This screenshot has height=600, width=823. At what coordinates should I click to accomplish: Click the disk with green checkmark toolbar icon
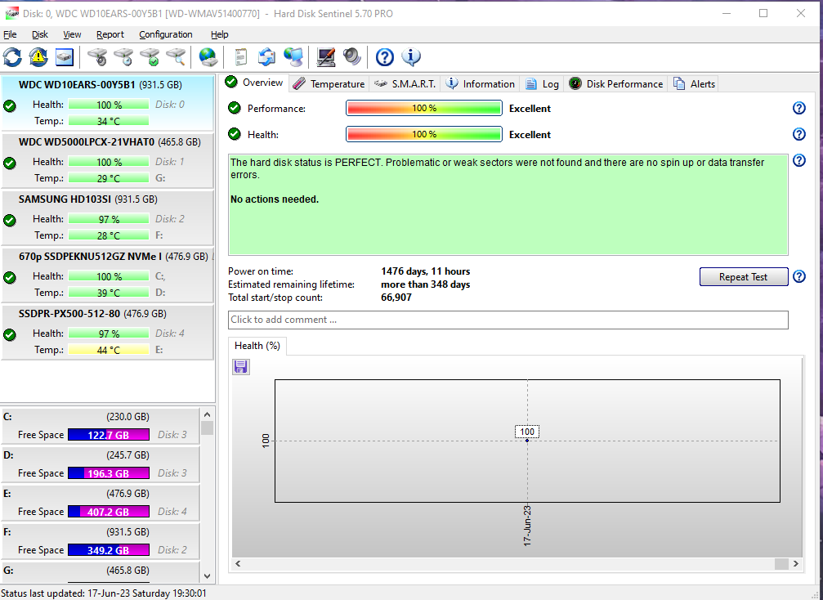point(150,57)
